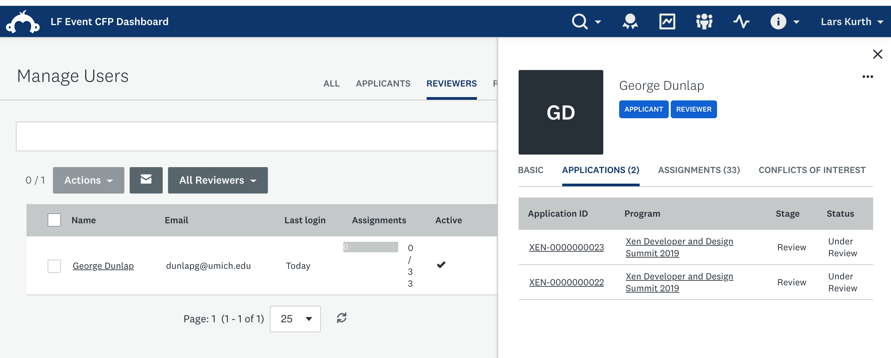Open the Lars Kurth account menu
This screenshot has width=891, height=358.
click(852, 22)
